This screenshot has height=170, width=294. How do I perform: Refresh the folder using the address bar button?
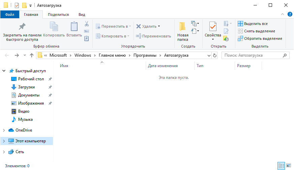[215, 55]
